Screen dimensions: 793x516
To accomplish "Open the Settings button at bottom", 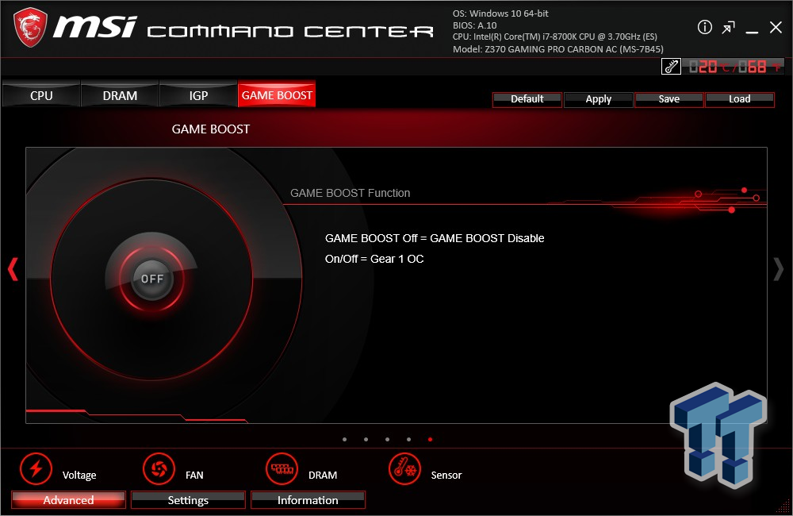I will click(188, 500).
